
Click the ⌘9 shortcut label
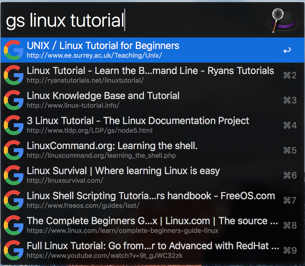tap(290, 250)
